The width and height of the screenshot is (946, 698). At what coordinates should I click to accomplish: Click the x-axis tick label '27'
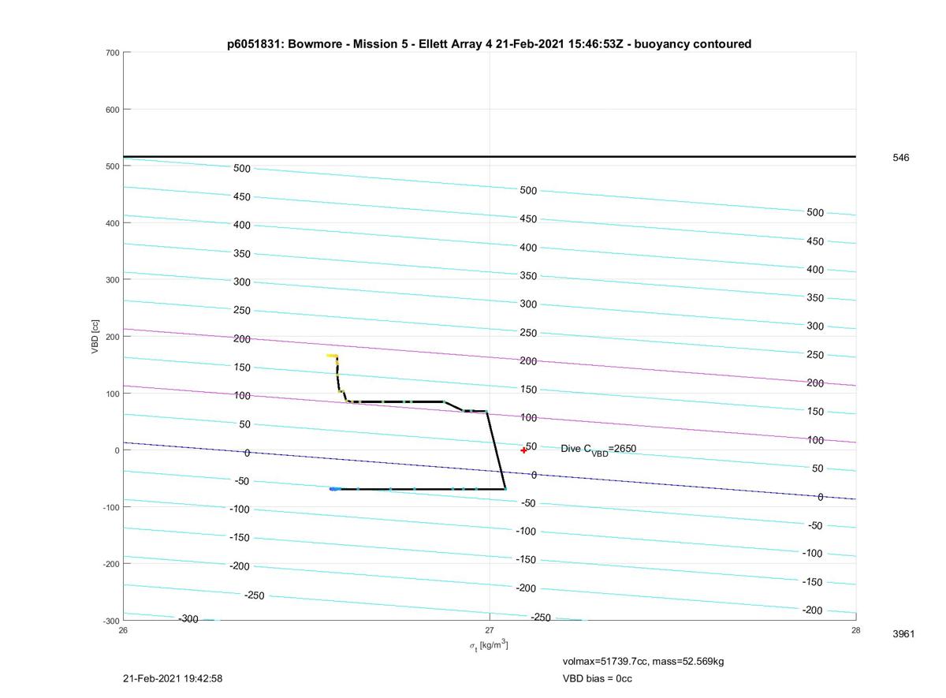point(489,629)
